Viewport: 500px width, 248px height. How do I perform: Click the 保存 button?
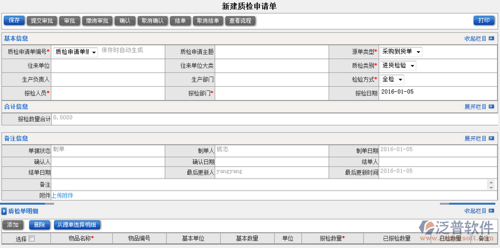[x=14, y=21]
